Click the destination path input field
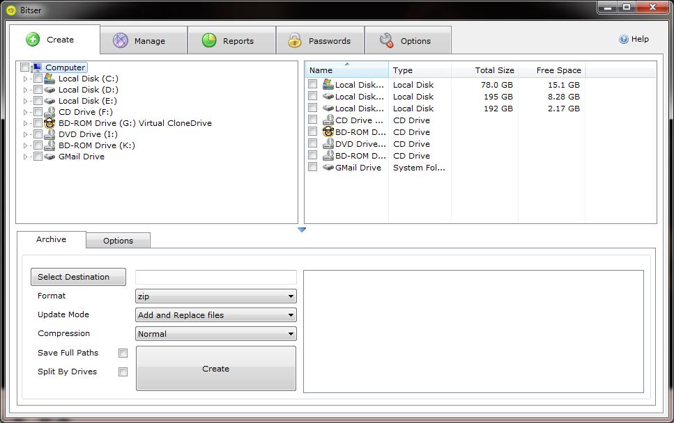The height and width of the screenshot is (423, 674). pyautogui.click(x=216, y=277)
